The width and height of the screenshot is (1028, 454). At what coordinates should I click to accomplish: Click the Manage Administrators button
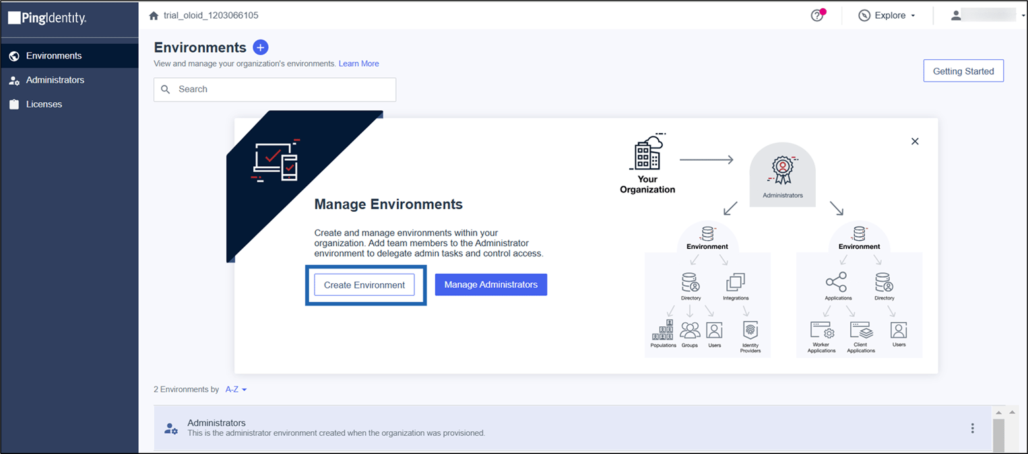tap(491, 285)
